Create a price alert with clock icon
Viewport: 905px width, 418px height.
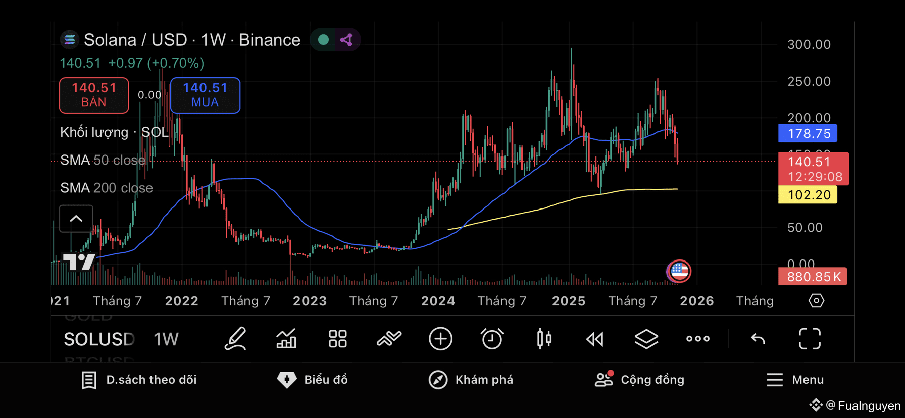(492, 339)
